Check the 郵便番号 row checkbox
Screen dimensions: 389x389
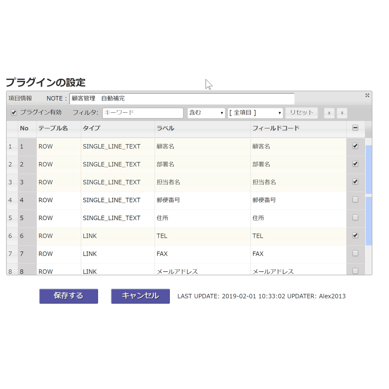(355, 200)
